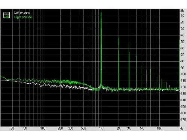The height and width of the screenshot is (140, 187).
Task: Click the 3K frequency axis label
Action: [129, 128]
